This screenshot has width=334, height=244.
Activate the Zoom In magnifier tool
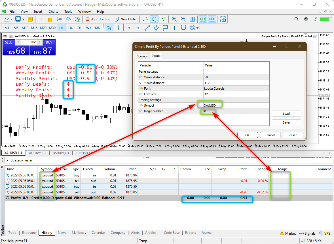(x=174, y=19)
